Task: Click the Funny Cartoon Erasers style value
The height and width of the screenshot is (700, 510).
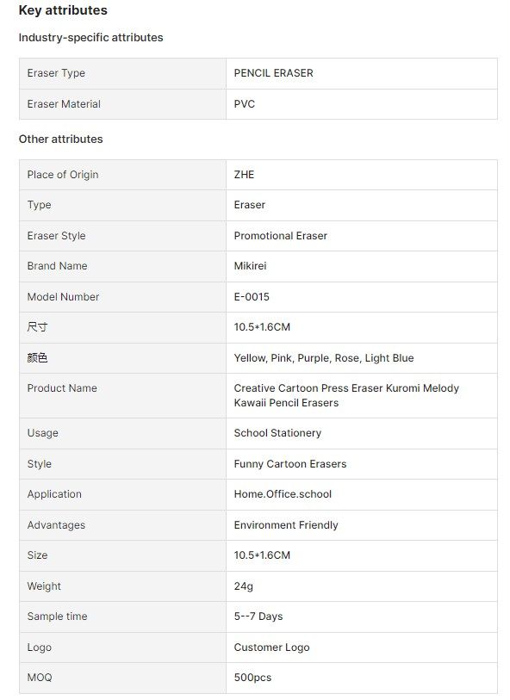Action: pyautogui.click(x=290, y=464)
